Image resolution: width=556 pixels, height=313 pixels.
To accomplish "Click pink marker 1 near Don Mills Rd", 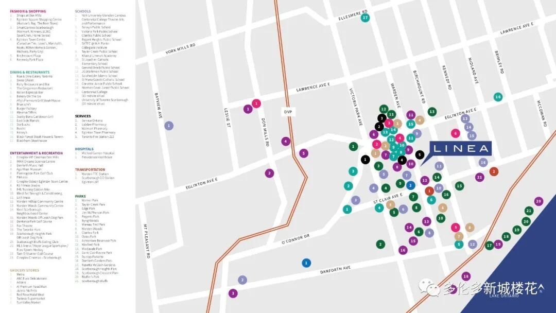I will coord(256,103).
